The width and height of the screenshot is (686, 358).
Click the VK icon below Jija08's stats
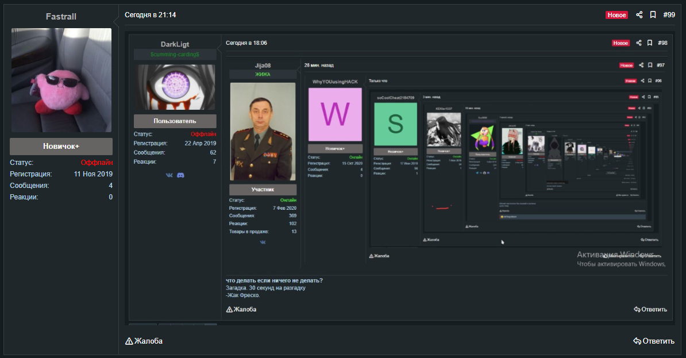pos(263,242)
